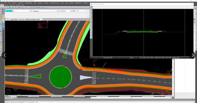Expand the 0.00 mm line width dropdown
This screenshot has width=197, height=103.
pos(71,11)
